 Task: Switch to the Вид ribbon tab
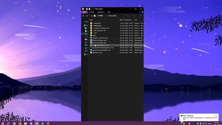point(109,12)
